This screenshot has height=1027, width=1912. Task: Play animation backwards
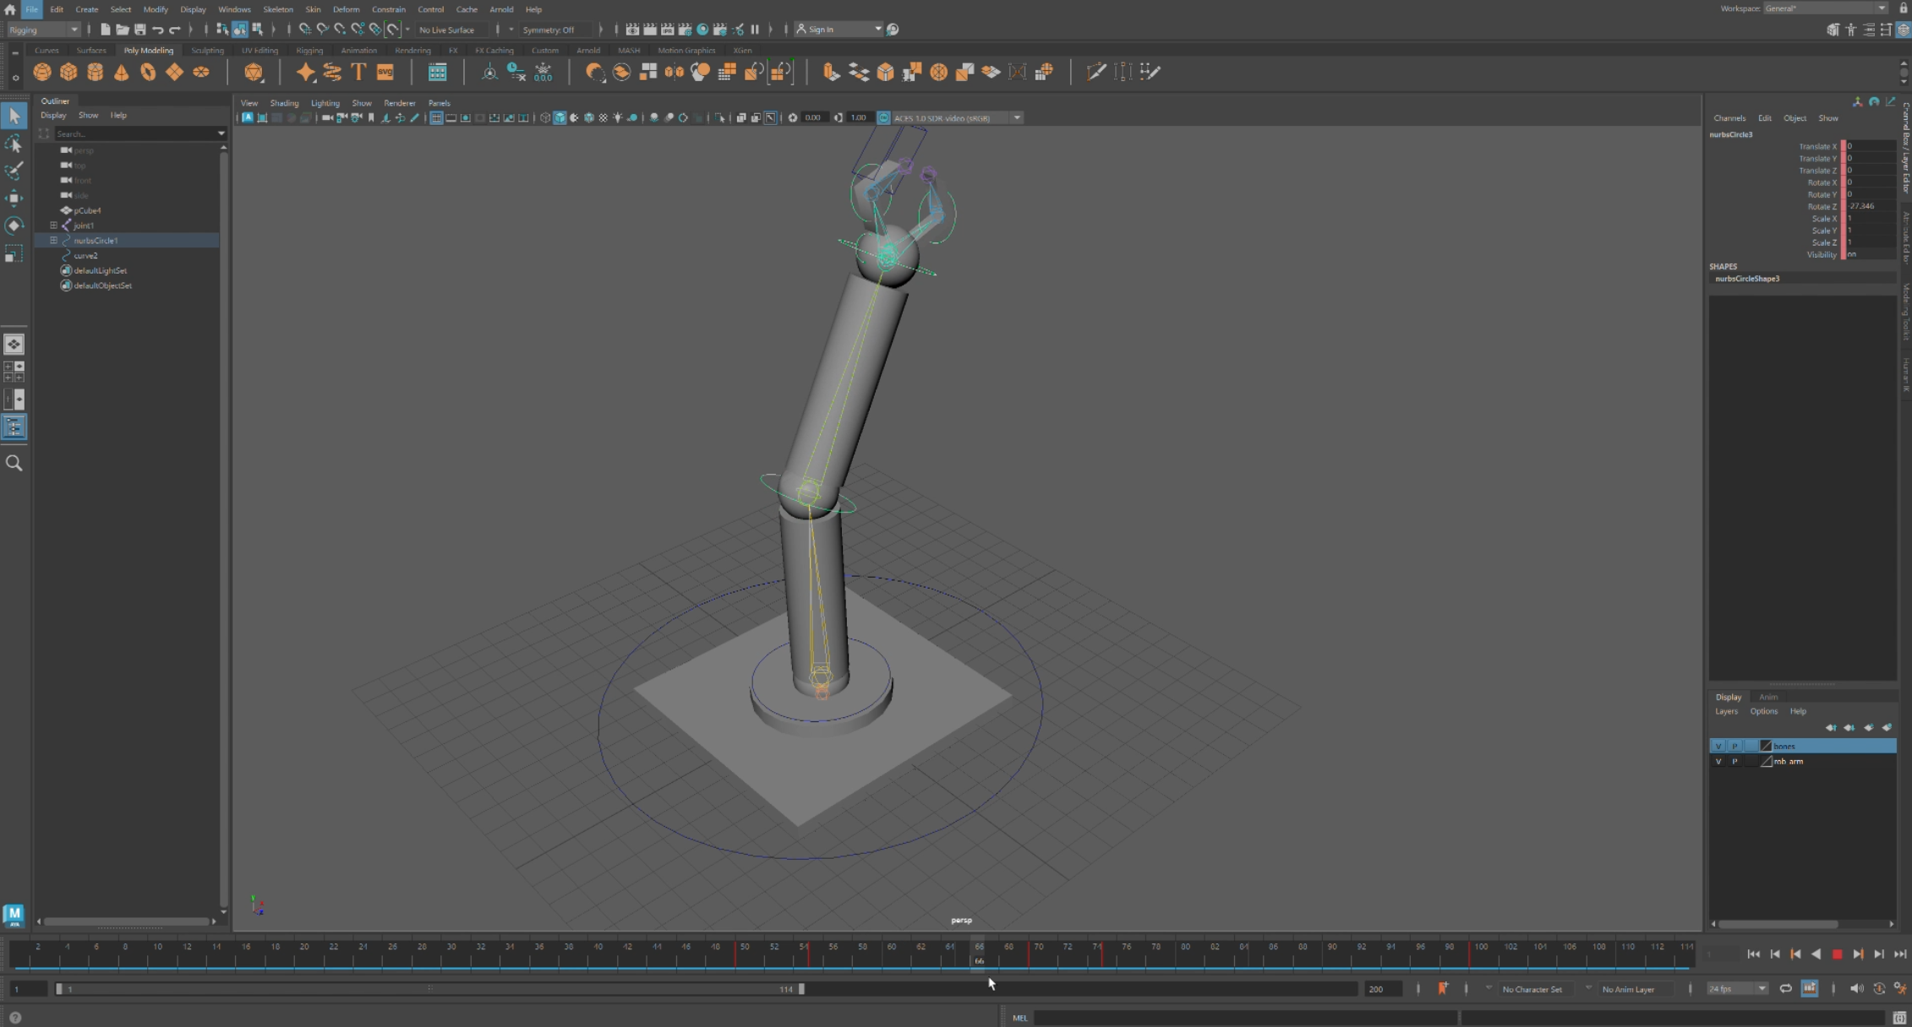pos(1816,954)
